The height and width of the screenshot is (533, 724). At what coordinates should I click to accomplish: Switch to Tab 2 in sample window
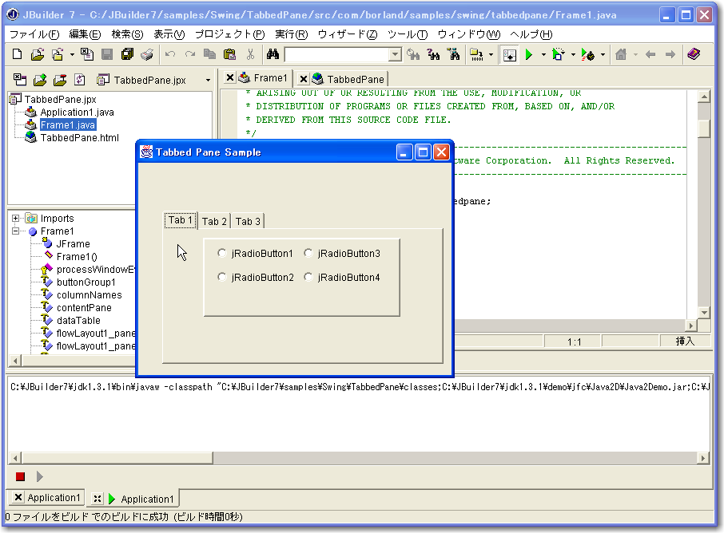[x=214, y=221]
